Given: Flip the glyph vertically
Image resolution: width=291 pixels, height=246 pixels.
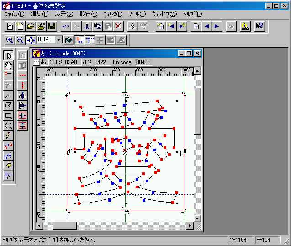Looking at the screenshot, I should point(22,105).
